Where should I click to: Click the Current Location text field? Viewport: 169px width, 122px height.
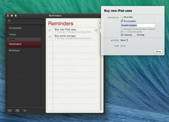tap(138, 25)
